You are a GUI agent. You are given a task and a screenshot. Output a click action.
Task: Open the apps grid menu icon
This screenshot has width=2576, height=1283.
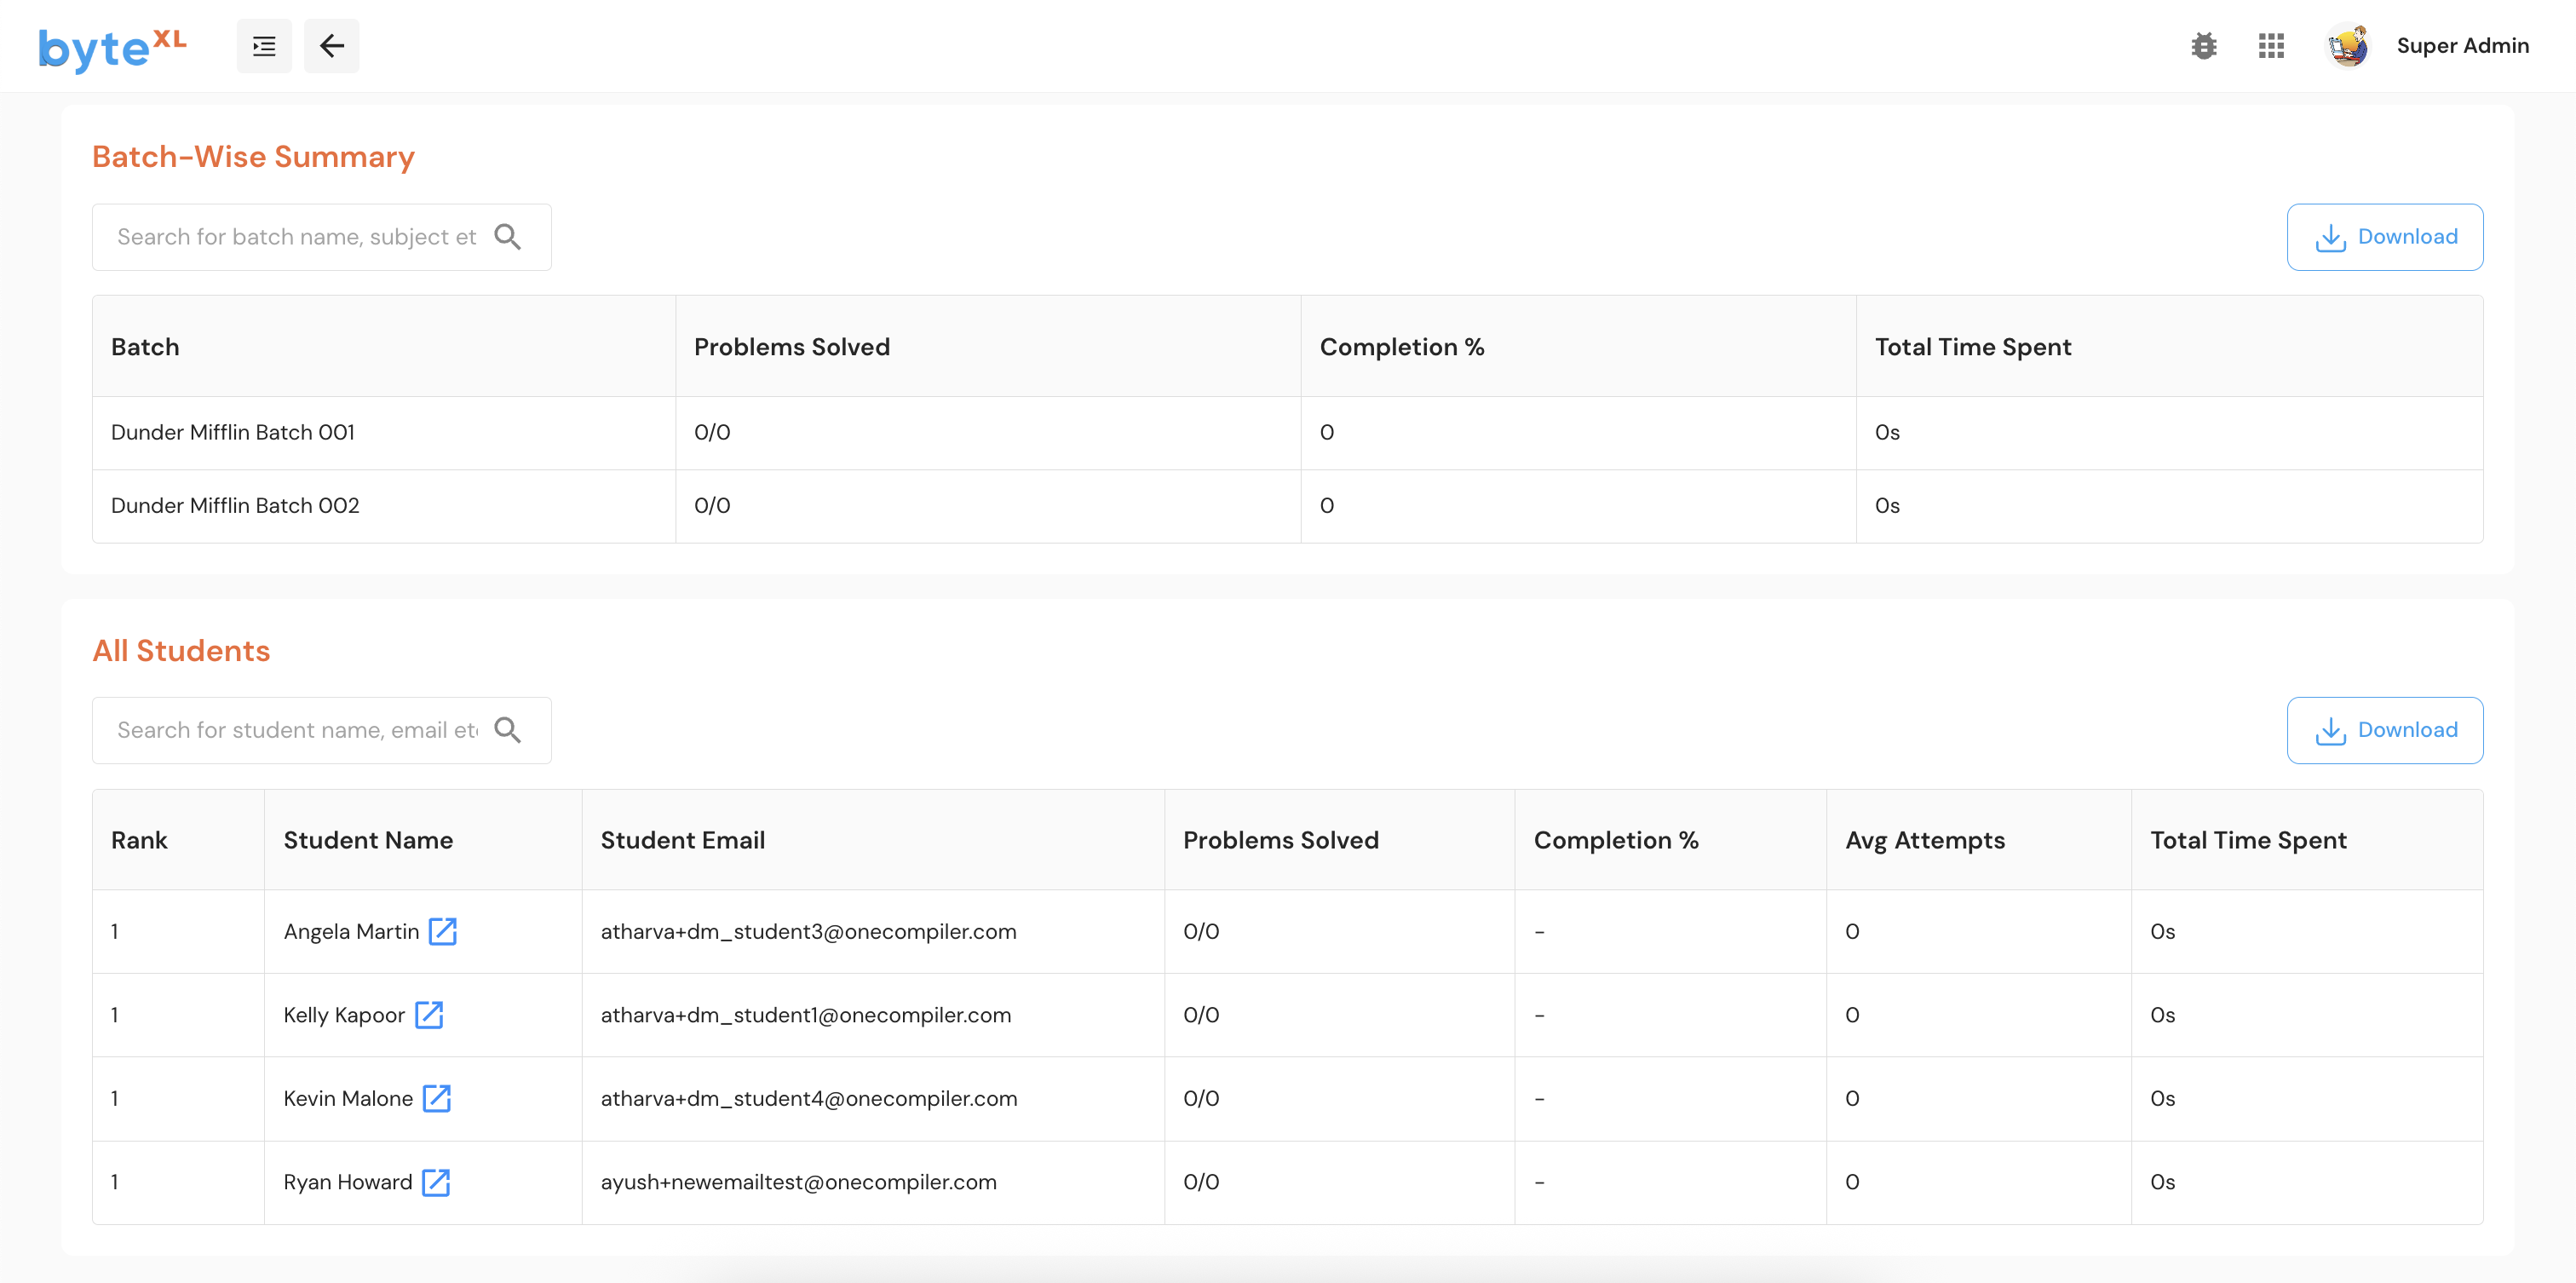2271,46
